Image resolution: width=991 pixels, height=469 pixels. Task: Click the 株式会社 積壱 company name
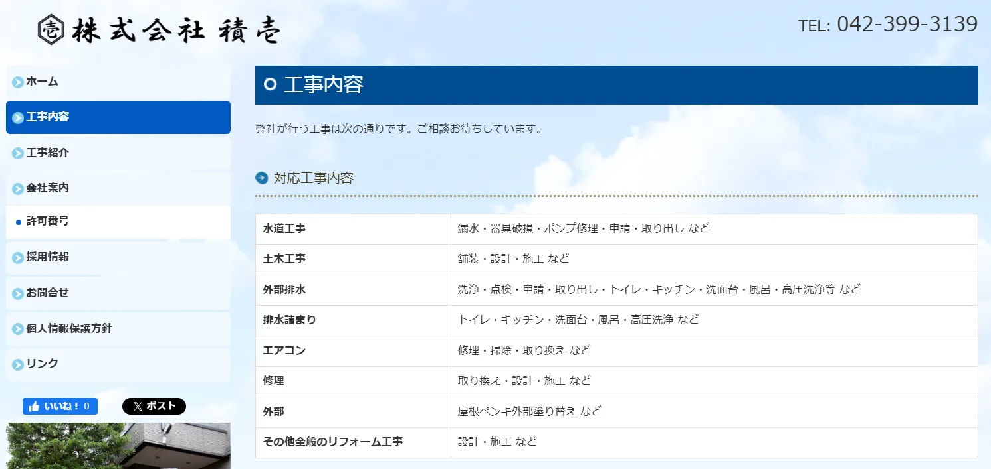pyautogui.click(x=176, y=30)
